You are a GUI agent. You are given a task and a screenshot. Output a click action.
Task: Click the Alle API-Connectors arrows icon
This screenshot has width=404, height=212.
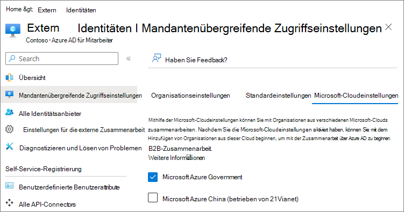click(10, 202)
